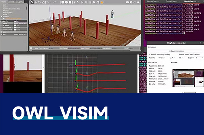Image resolution: width=204 pixels, height=135 pixels.
Task: Start video recording with camcorder icon
Action: click(138, 2)
